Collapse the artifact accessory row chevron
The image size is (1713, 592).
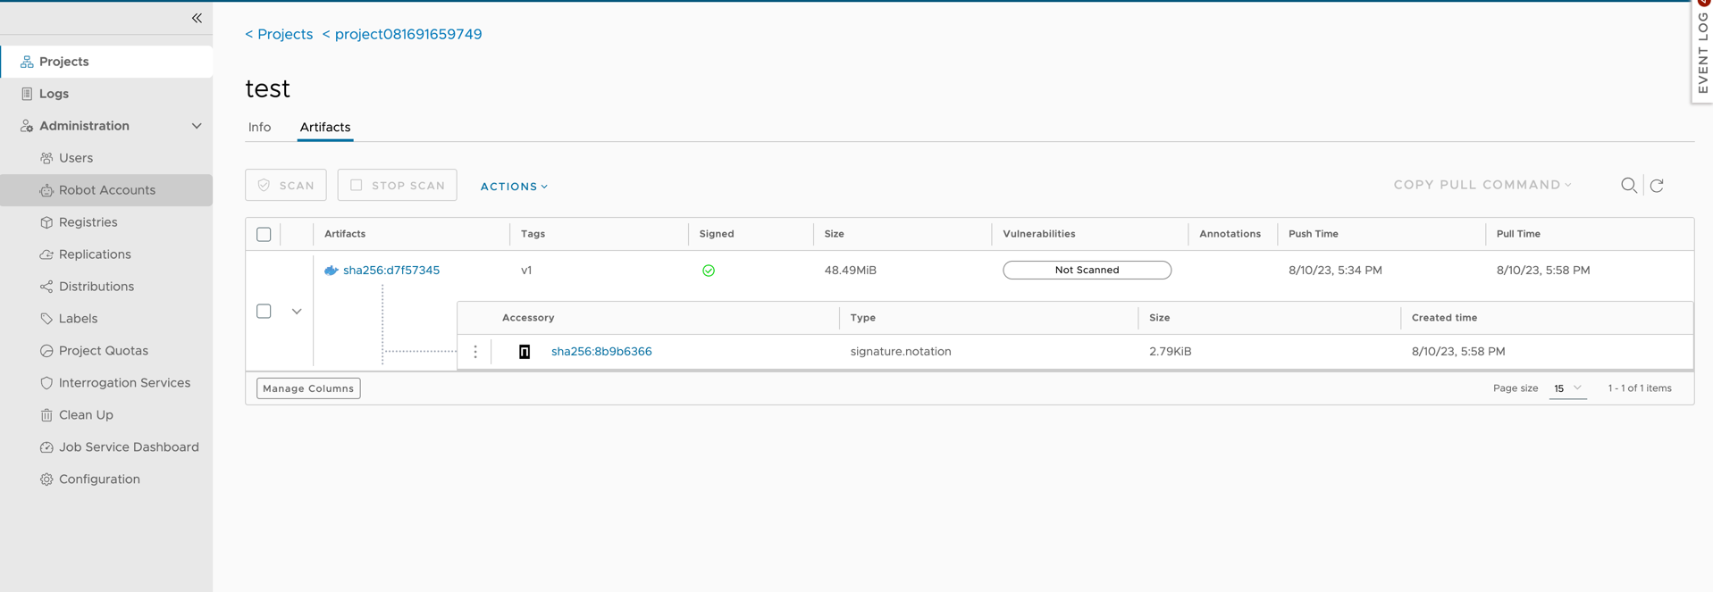pos(297,311)
